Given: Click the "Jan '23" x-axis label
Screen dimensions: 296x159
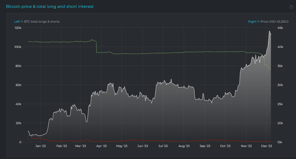Looking at the screenshot, I should click(40, 146).
